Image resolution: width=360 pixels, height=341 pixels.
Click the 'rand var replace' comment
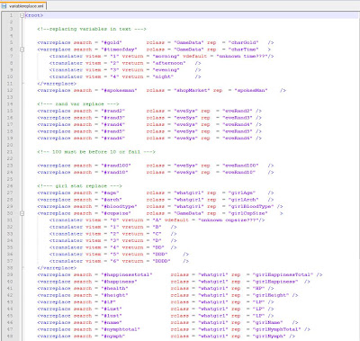pyautogui.click(x=78, y=104)
